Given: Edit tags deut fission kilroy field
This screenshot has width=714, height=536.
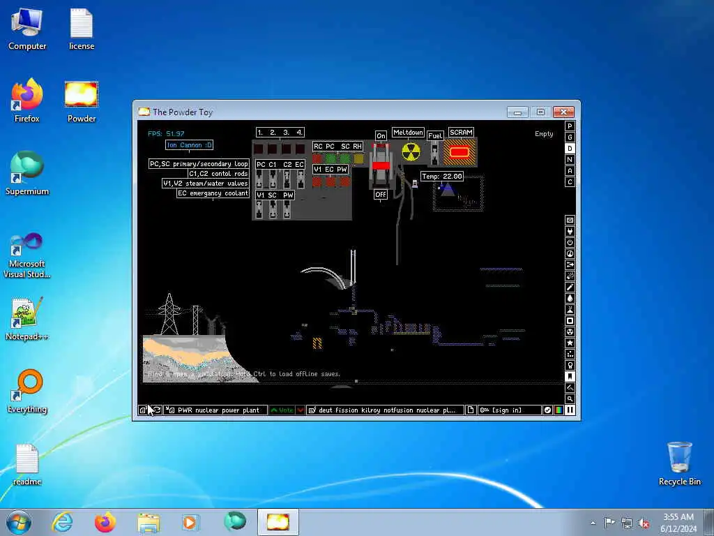Looking at the screenshot, I should point(385,410).
